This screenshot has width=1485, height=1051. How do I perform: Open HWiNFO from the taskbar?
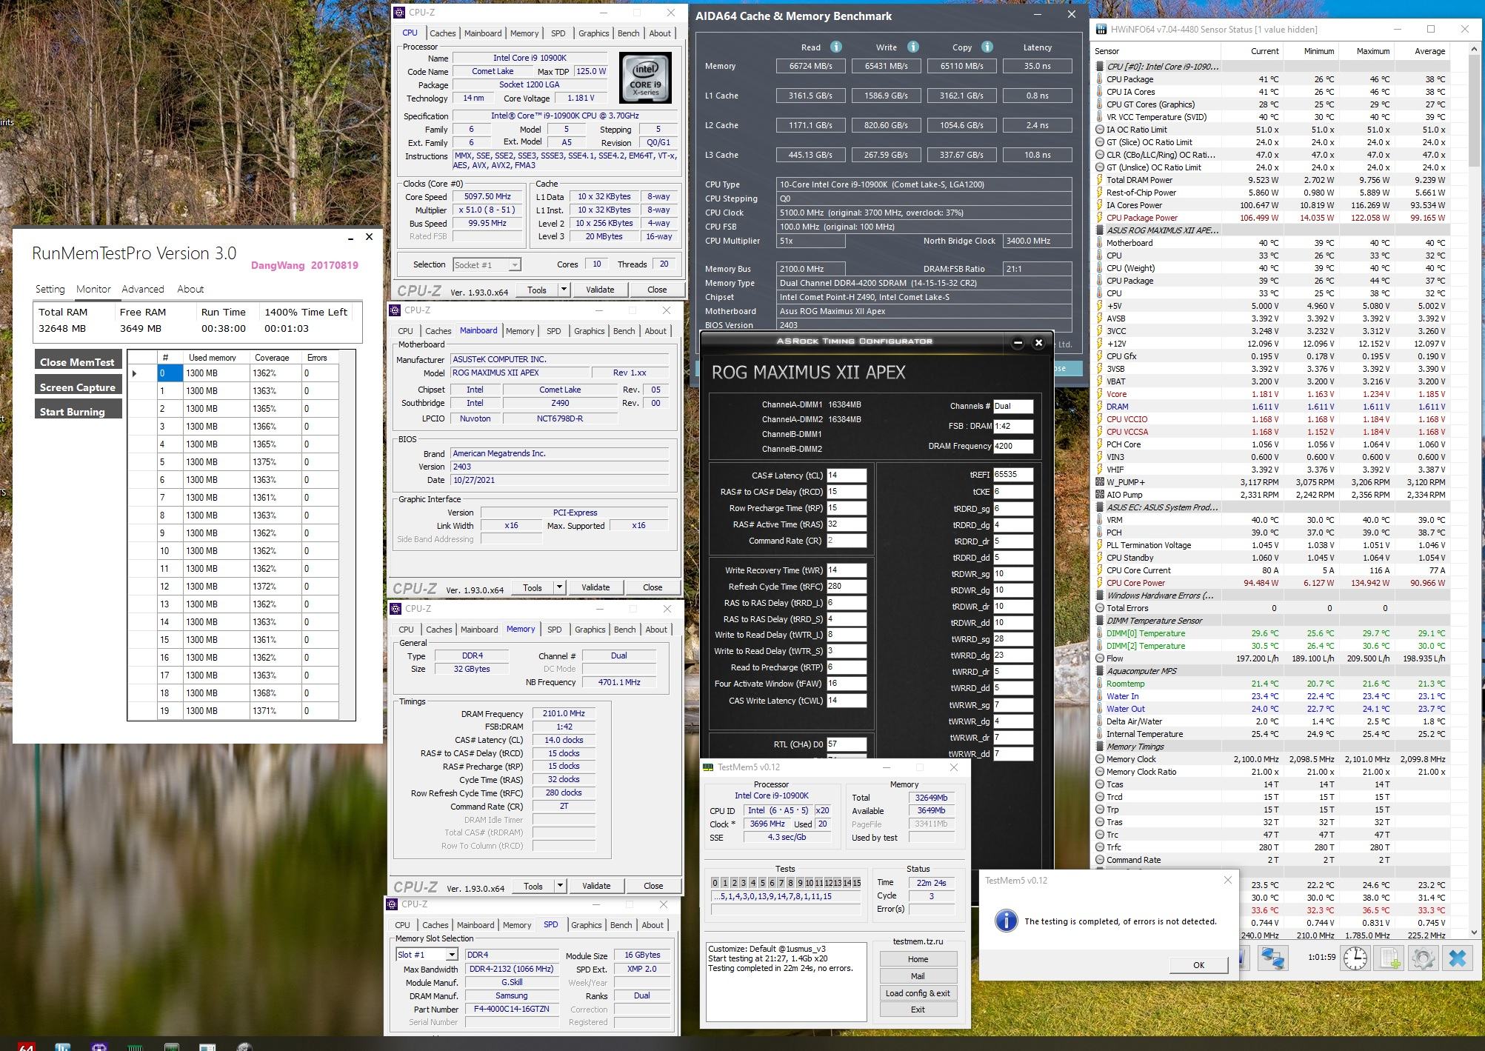63,1047
